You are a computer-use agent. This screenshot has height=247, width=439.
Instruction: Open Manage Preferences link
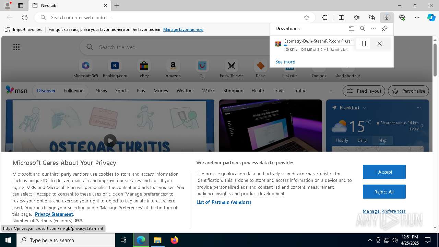pos(384,211)
